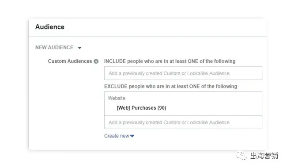This screenshot has width=287, height=168.
Task: Click the Audience section heading
Action: click(x=50, y=27)
